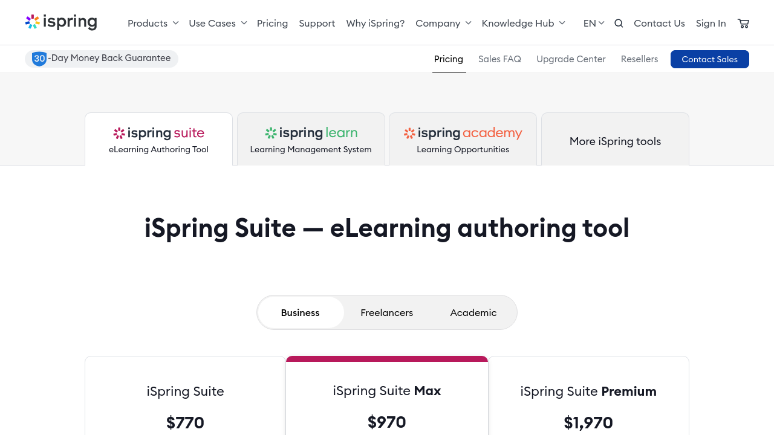Click the iSpring logo in header
The height and width of the screenshot is (435, 774).
coord(61,22)
